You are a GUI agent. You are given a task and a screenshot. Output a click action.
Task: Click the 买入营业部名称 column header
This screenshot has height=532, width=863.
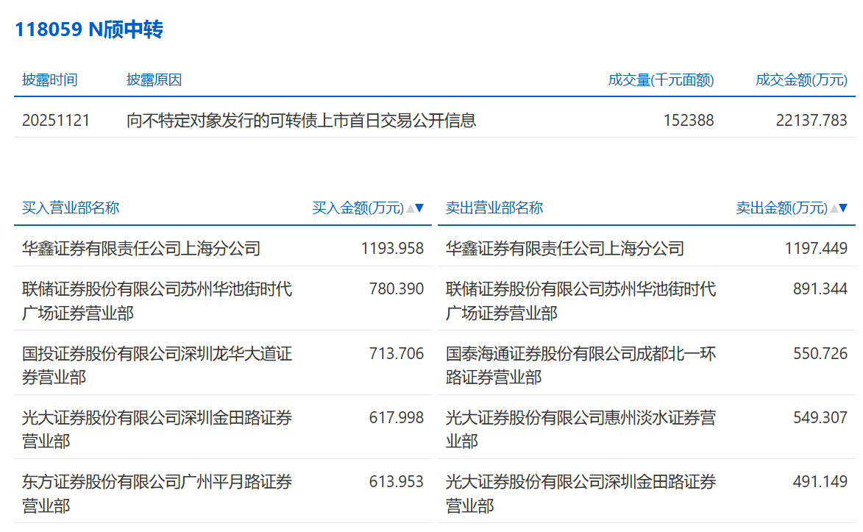[x=71, y=208]
